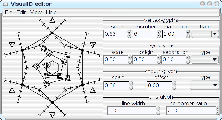This screenshot has width=222, height=120.
Task: Increase line-border ratio with up arrow
Action: (x=218, y=109)
